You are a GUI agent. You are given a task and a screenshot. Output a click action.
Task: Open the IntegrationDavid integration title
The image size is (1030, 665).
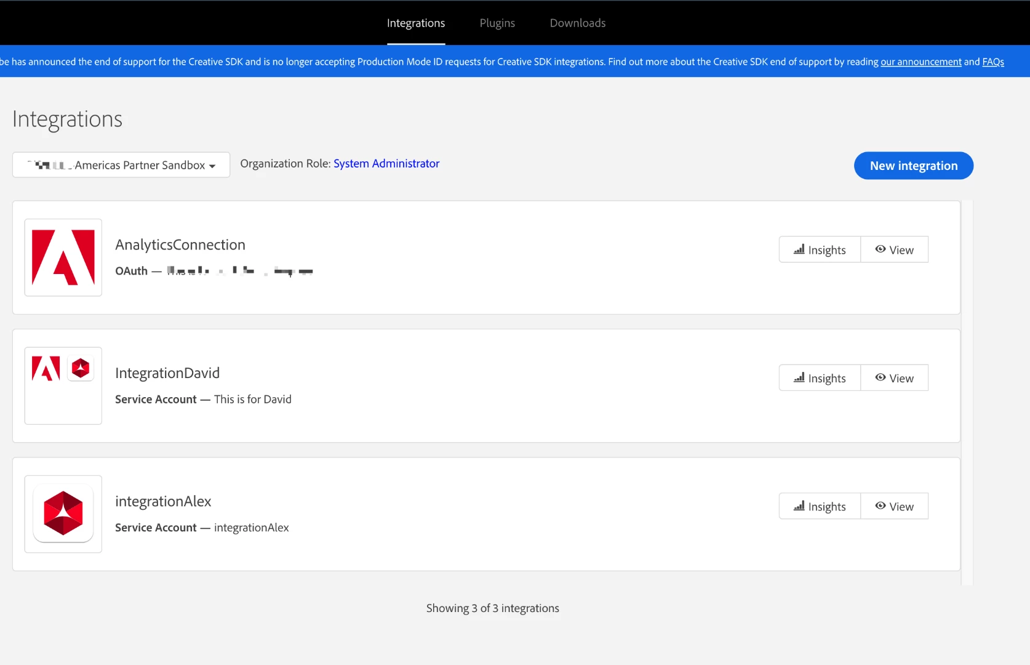[167, 373]
